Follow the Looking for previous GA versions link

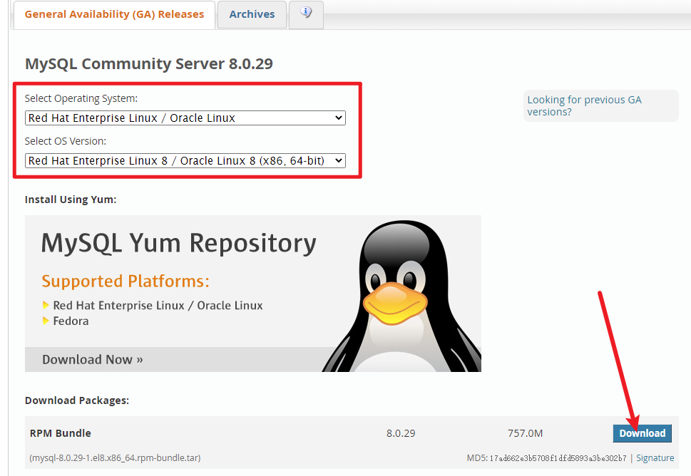[x=584, y=105]
